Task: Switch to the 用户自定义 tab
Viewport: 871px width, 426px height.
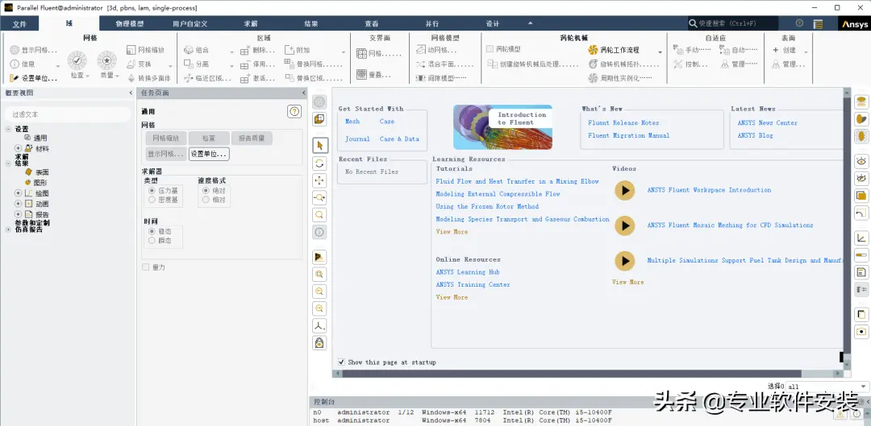Action: 190,24
